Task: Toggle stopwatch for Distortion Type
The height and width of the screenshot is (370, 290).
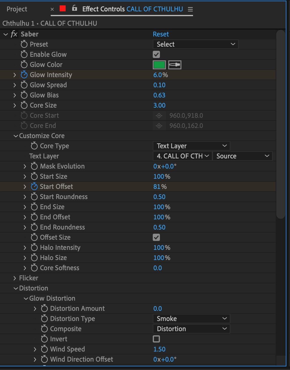Action: coord(44,319)
